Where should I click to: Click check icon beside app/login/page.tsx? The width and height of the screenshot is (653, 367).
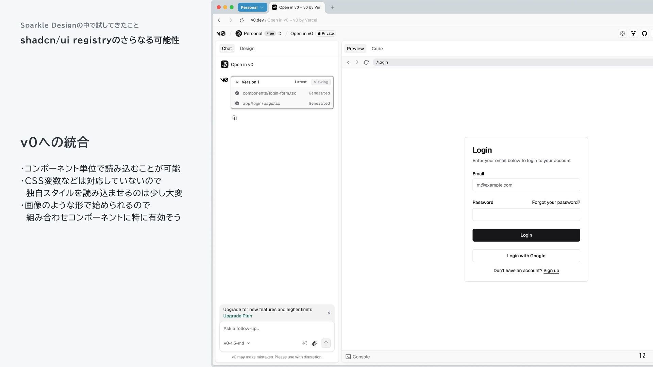pos(237,103)
